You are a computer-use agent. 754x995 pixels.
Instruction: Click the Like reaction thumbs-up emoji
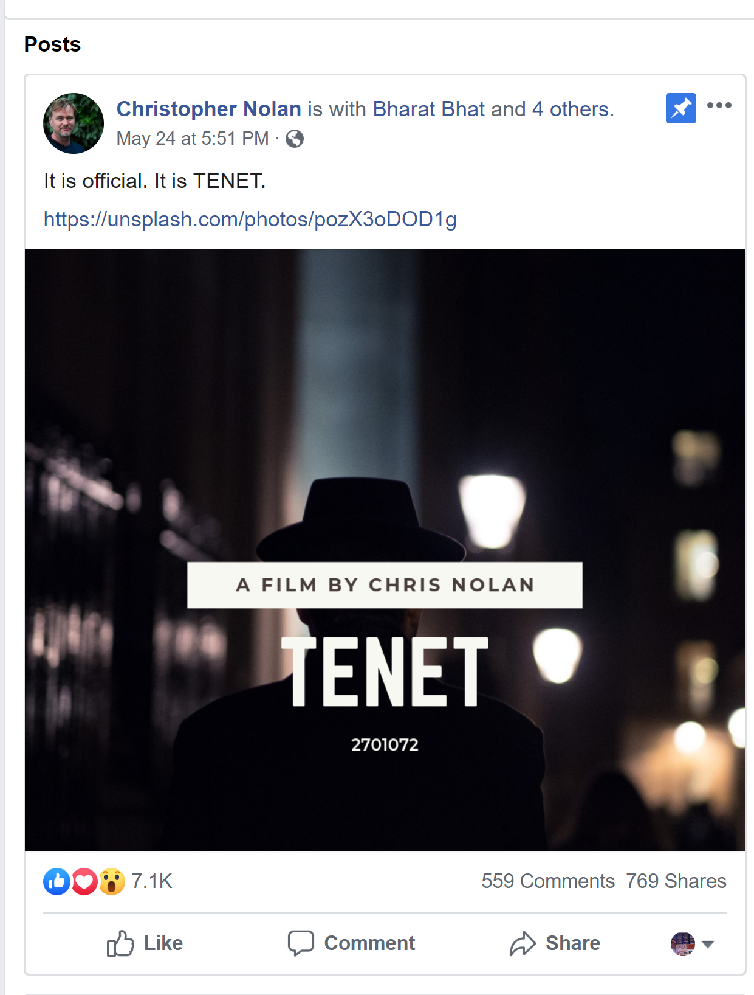coord(57,881)
